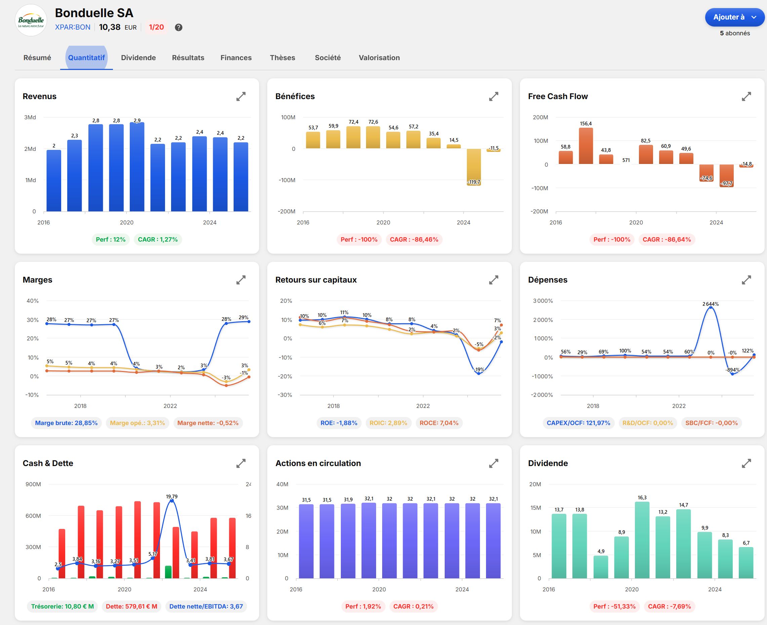Enlarge the Free Cash Flow chart
Image resolution: width=767 pixels, height=625 pixels.
746,96
